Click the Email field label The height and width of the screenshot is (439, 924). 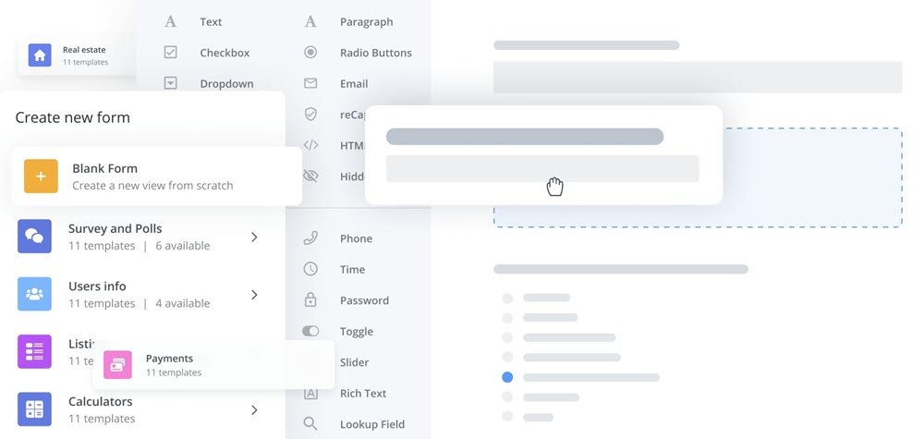click(354, 84)
